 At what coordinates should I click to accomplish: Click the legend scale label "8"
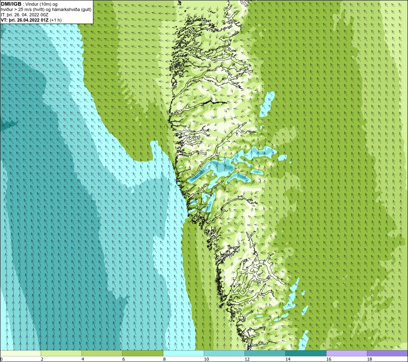164,360
